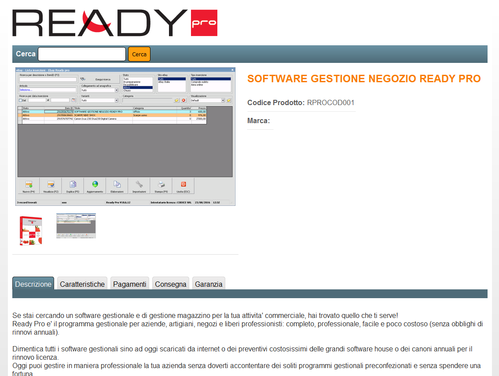This screenshot has height=376, width=499.
Task: Click the folder icon beside Visualizzazione dropdown
Action: [x=228, y=100]
